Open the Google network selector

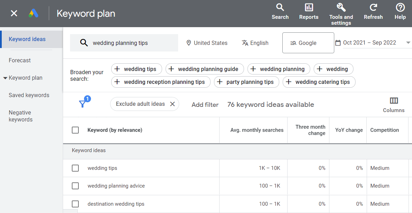pyautogui.click(x=308, y=42)
